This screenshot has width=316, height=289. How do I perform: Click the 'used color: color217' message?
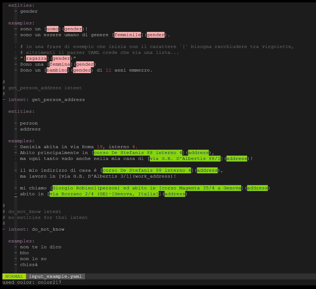32,282
